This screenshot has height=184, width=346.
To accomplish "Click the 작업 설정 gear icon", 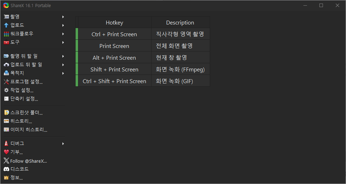I will [x=6, y=90].
